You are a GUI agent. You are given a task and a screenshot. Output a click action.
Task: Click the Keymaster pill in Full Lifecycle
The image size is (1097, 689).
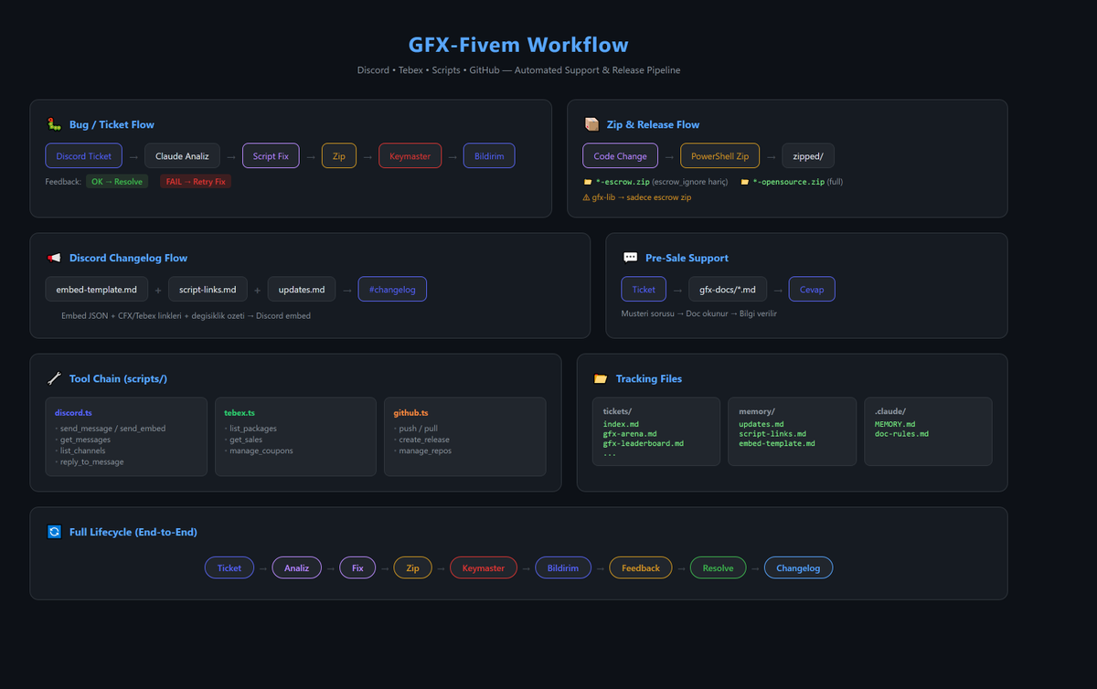coord(484,567)
